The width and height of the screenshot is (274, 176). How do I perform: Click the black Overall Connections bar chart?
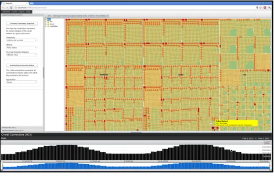pos(136,152)
